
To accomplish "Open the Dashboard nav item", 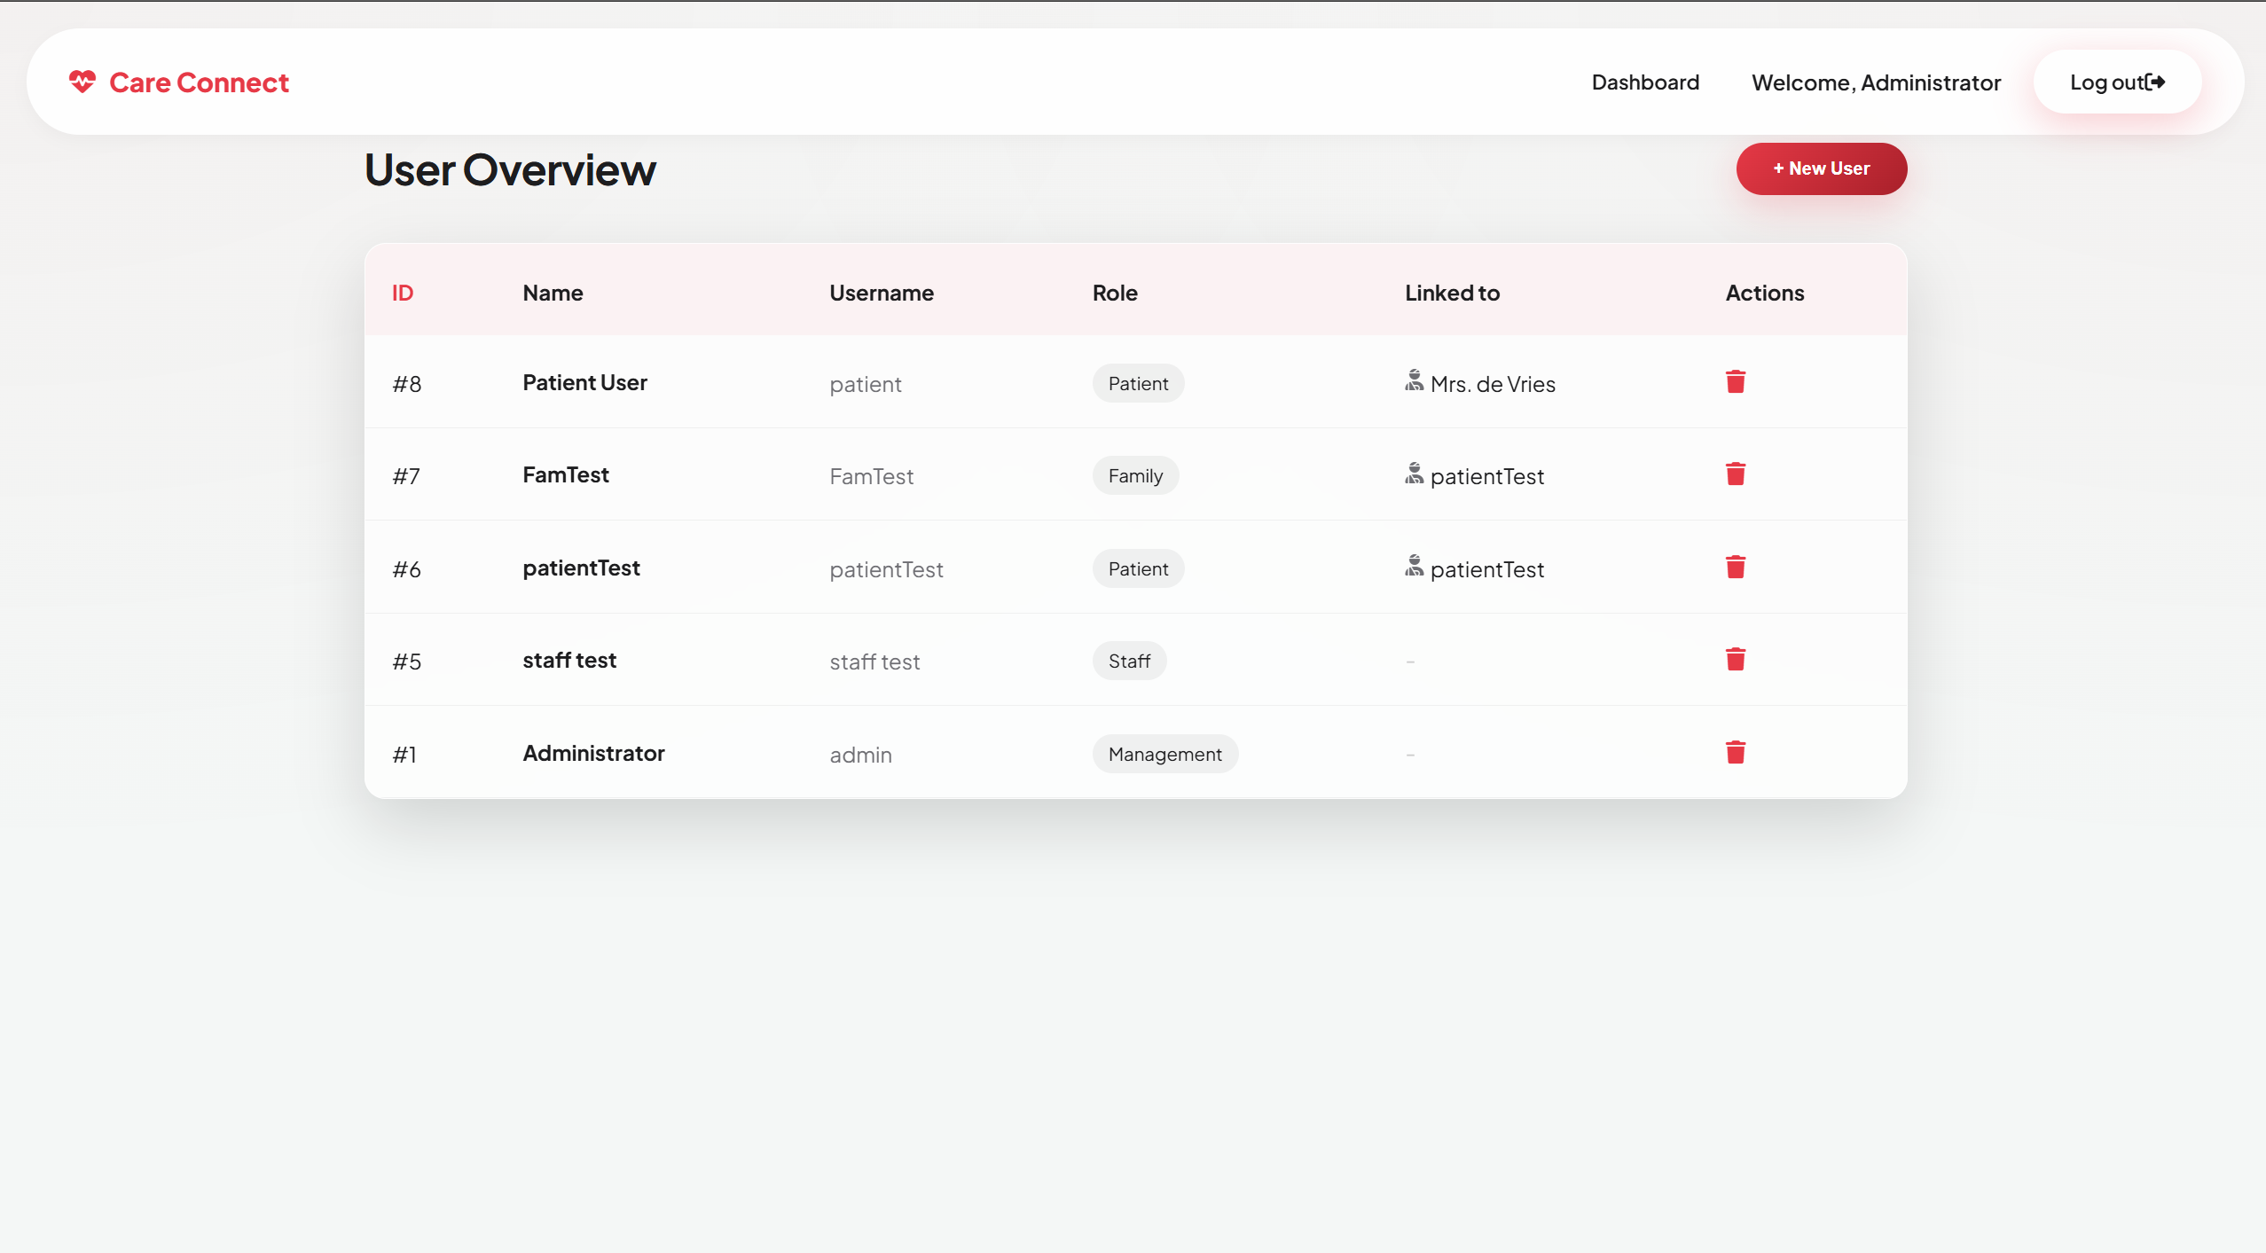I will (1645, 82).
